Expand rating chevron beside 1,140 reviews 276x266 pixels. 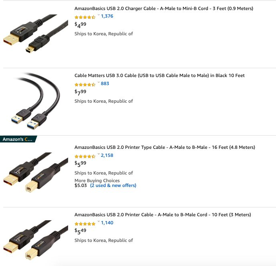click(x=99, y=221)
